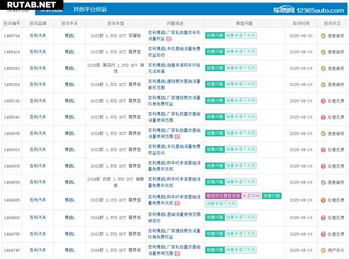Viewport: 349px width, 259px height.
Task: Open the 吉利汽车 brand link in row 1484995
Action: (38, 134)
